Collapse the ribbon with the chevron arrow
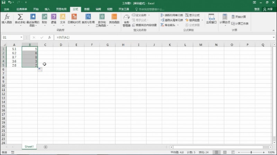 point(274,30)
